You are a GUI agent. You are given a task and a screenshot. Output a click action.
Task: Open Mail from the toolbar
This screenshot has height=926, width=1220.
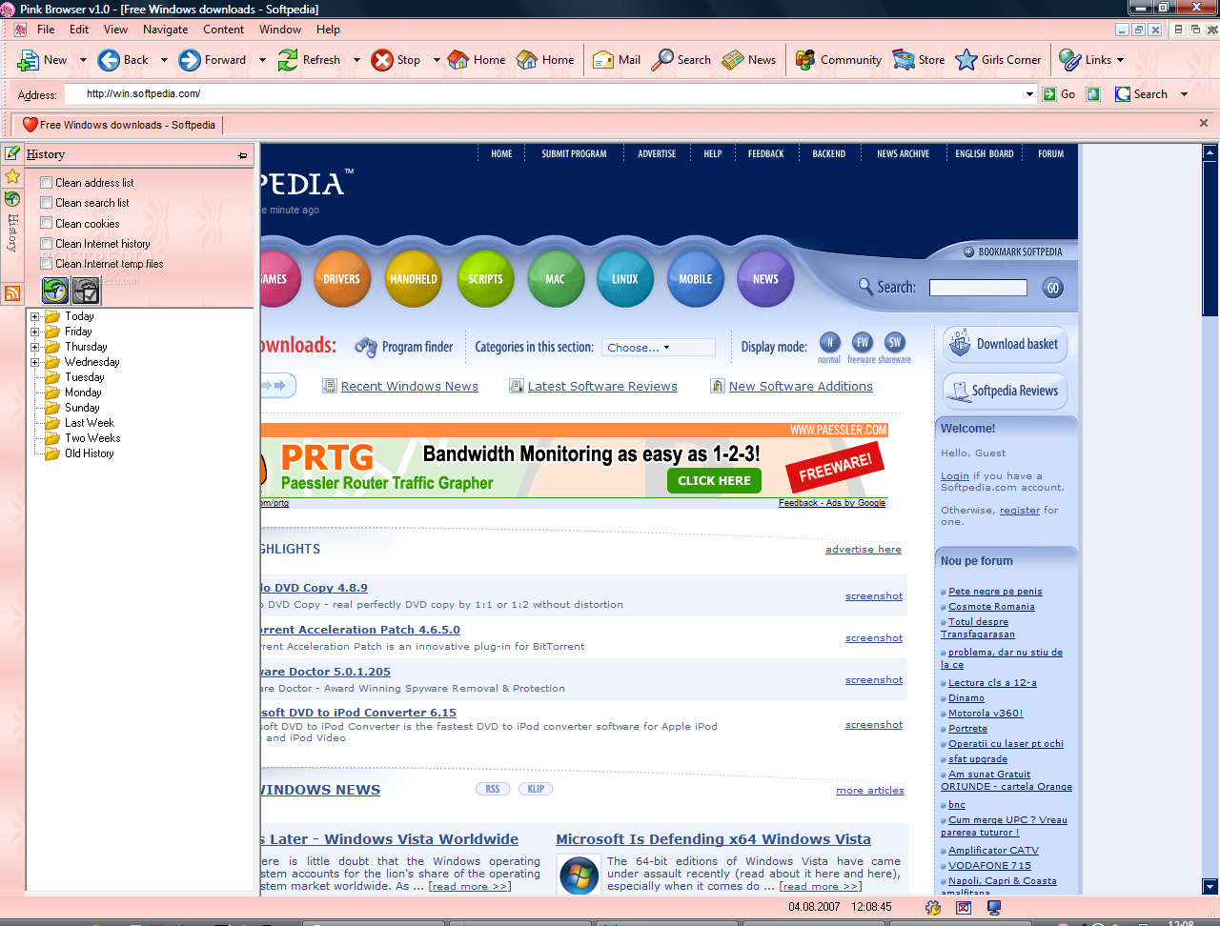617,60
